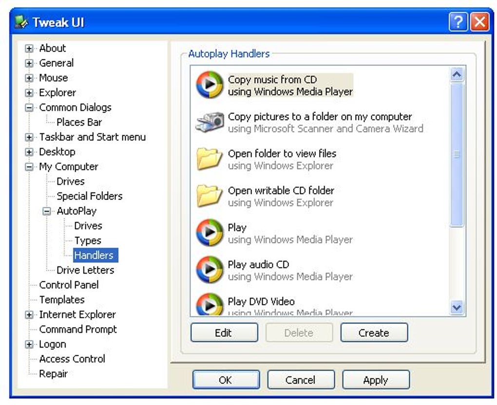Viewport: 497px width, 405px height.
Task: Open the Control Panel tree item
Action: pos(69,285)
